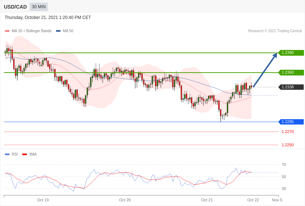The height and width of the screenshot is (206, 305).
Task: Click the 1.2360 resistance price tag
Action: [x=291, y=73]
